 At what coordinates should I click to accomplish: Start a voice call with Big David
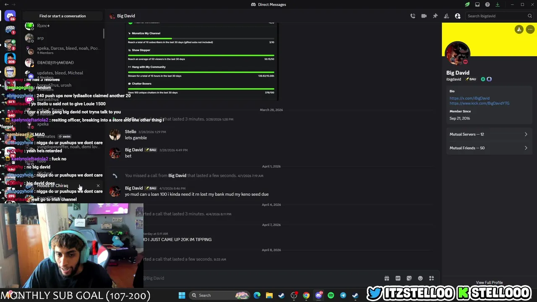coord(413,16)
